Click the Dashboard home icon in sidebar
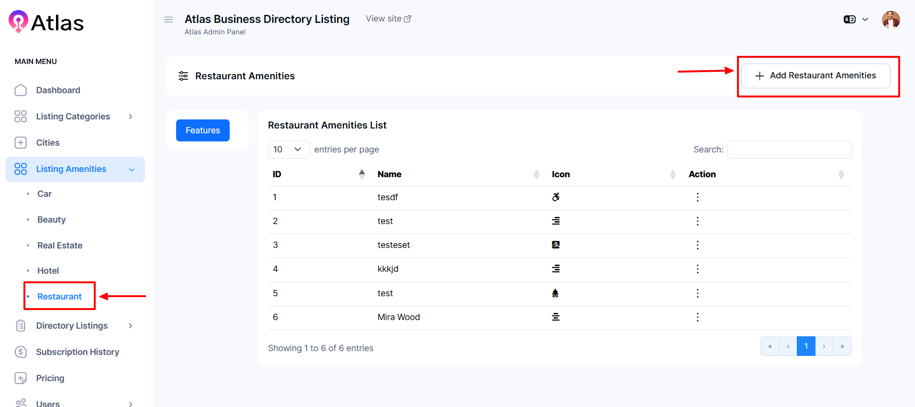This screenshot has width=915, height=407. (x=21, y=90)
